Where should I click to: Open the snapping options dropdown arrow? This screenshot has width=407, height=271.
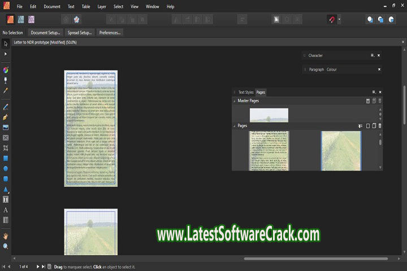click(x=339, y=19)
